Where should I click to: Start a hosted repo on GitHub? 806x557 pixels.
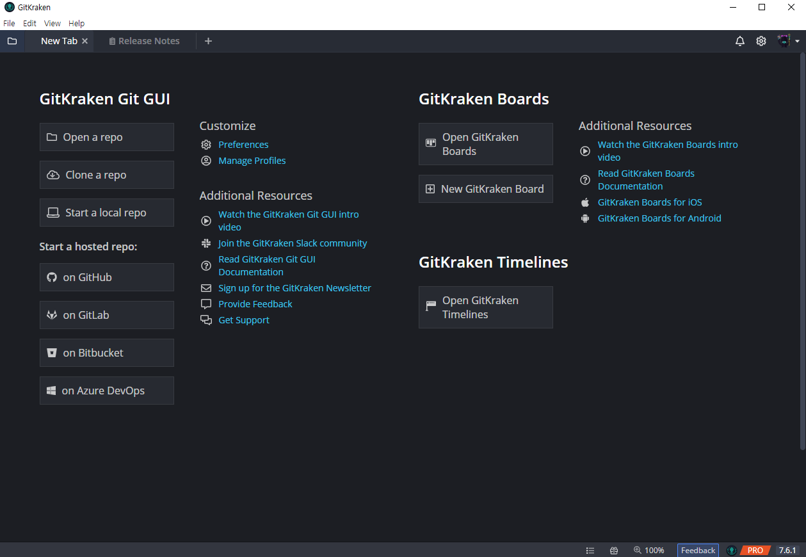107,277
